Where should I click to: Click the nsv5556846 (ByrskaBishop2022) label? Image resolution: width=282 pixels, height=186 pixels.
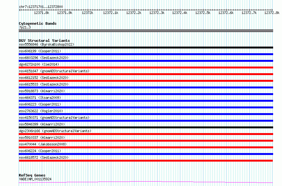click(47, 44)
